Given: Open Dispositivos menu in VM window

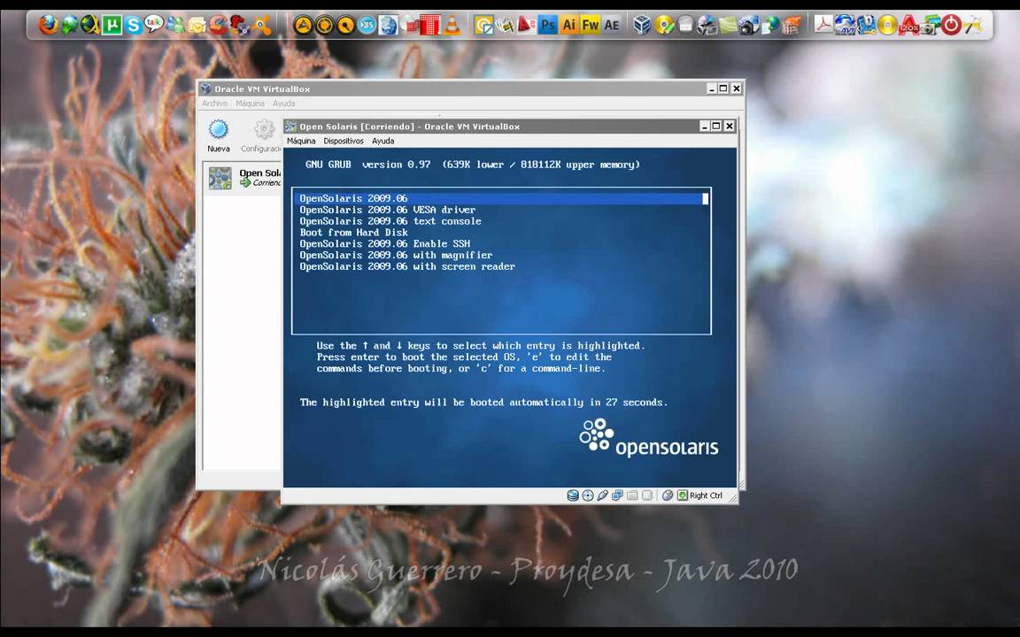Looking at the screenshot, I should tap(344, 141).
